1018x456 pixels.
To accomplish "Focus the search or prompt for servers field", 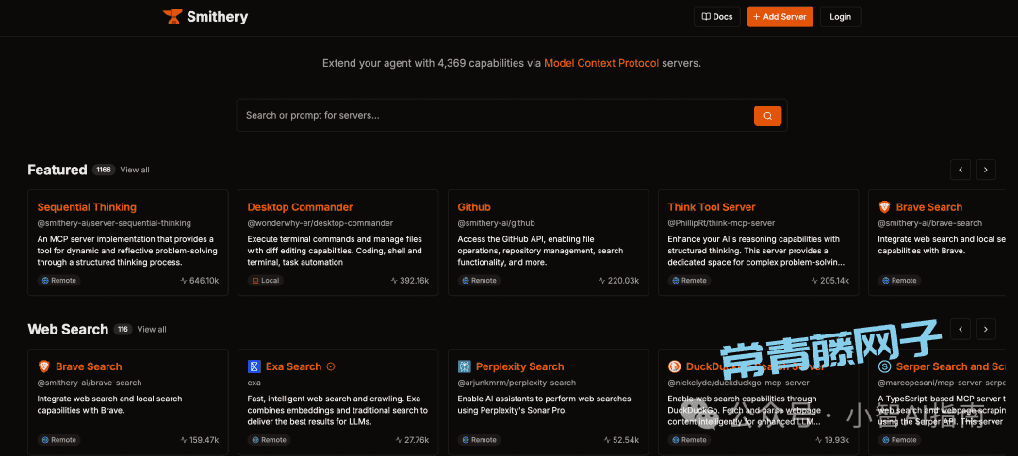I will 512,116.
